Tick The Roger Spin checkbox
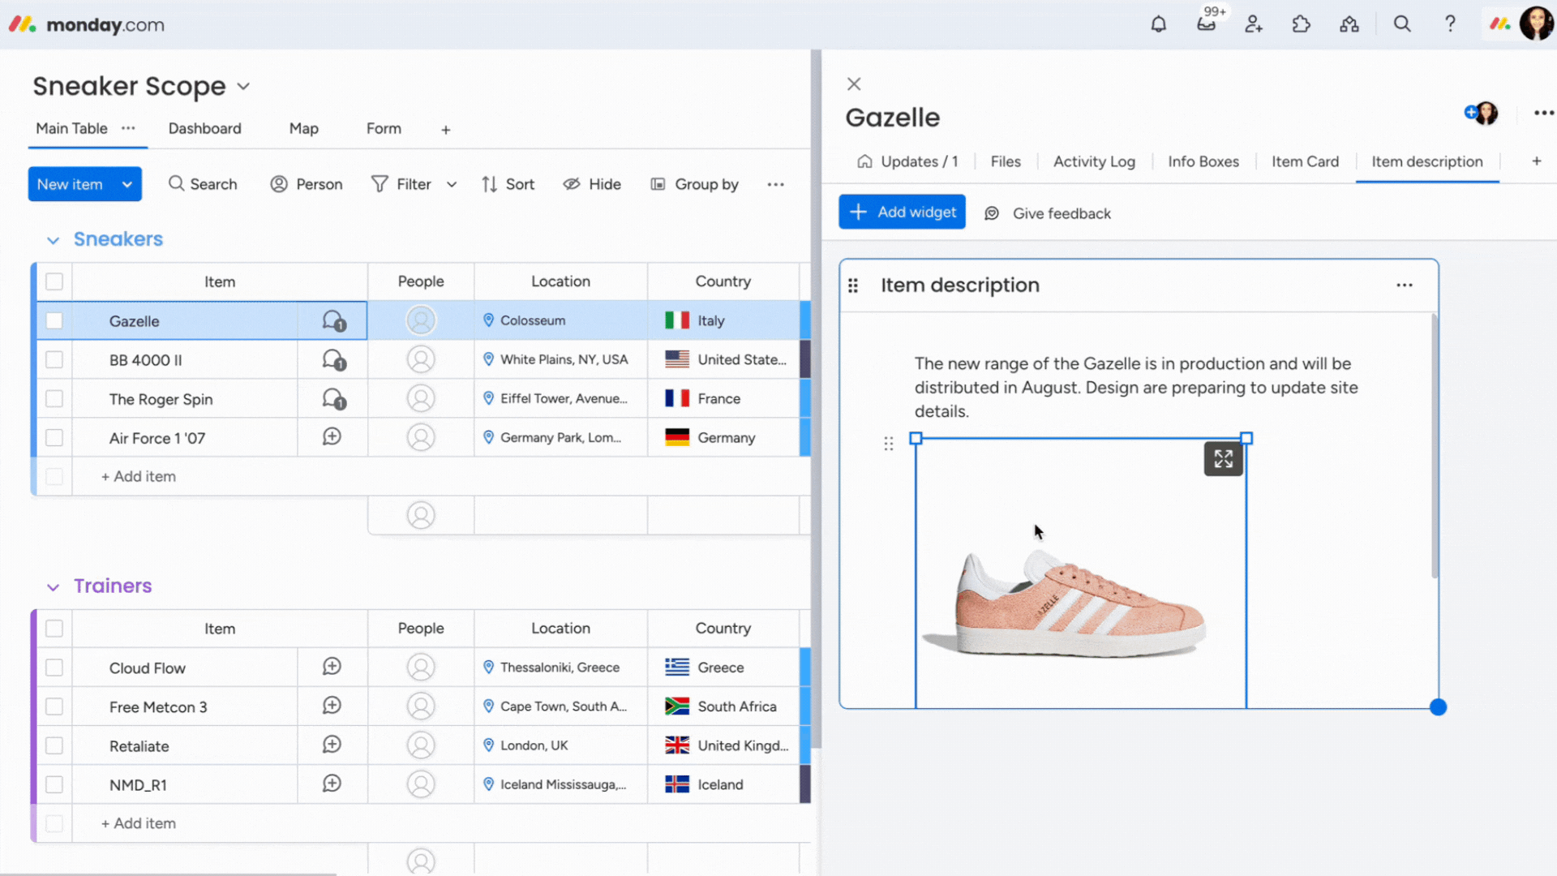1557x876 pixels. coord(54,398)
